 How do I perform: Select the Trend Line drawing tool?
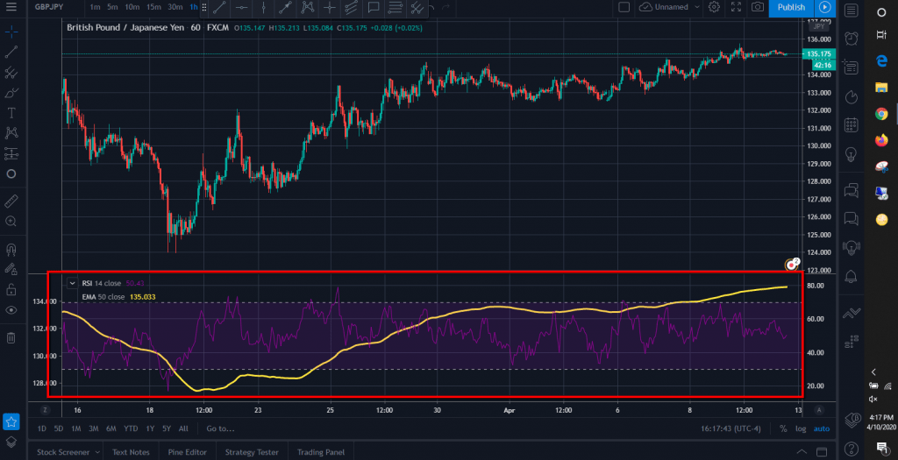pos(11,52)
